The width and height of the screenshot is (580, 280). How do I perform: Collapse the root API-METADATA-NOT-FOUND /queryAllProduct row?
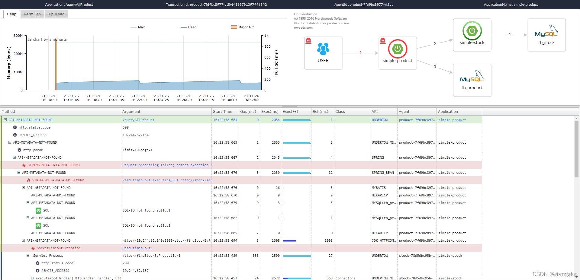click(5, 120)
